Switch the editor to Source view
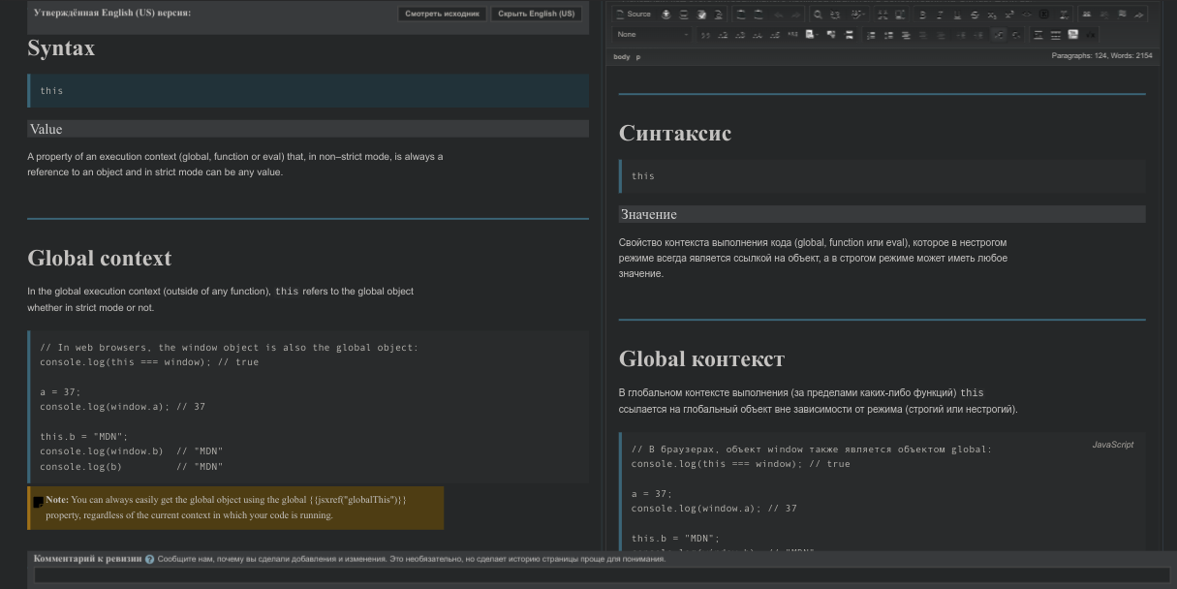 click(634, 14)
